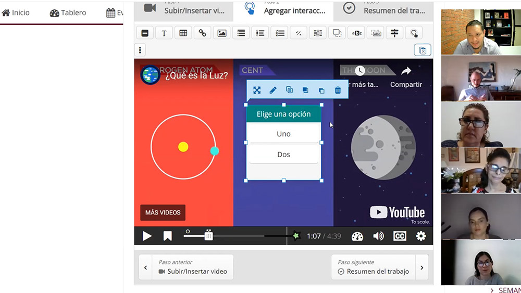This screenshot has height=293, width=521.
Task: Add an image interaction from the toolbar
Action: [x=222, y=33]
